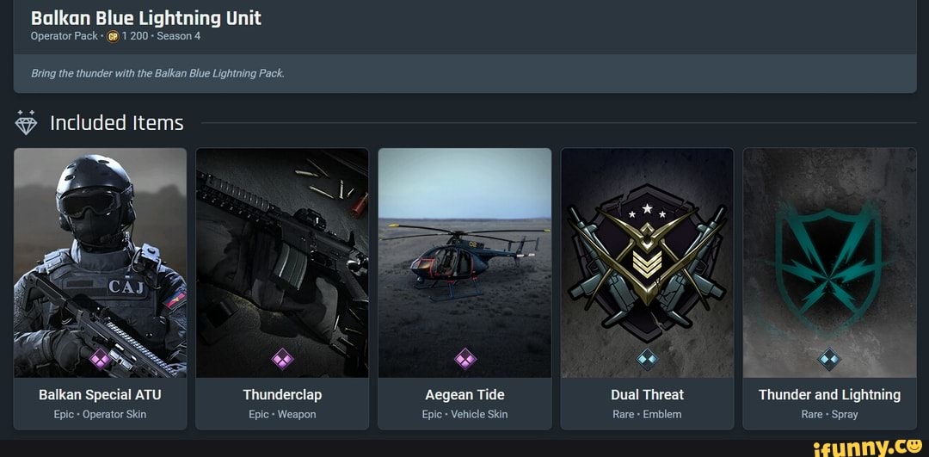Click epic rarity badge on Aegean Tide card

tap(465, 358)
